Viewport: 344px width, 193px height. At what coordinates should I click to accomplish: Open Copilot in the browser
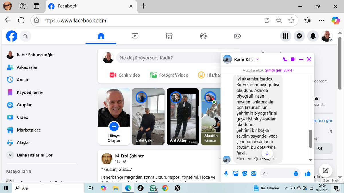click(335, 20)
